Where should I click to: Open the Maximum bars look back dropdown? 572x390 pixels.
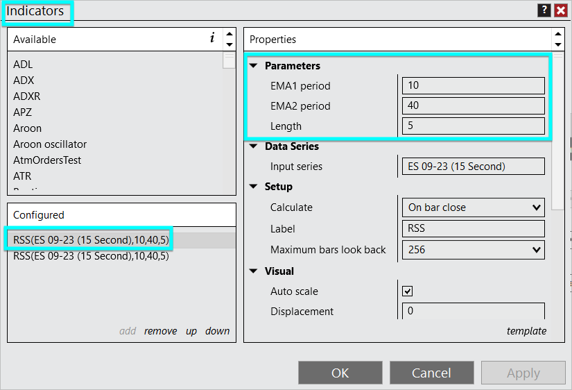tap(473, 250)
